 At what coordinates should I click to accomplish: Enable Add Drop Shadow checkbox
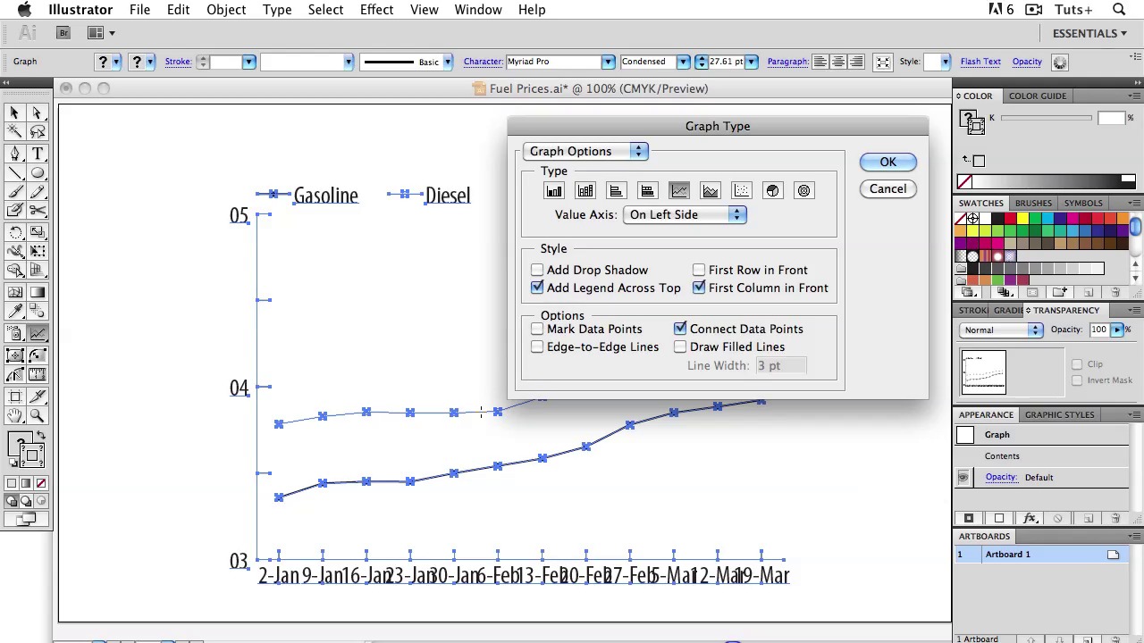coord(537,270)
